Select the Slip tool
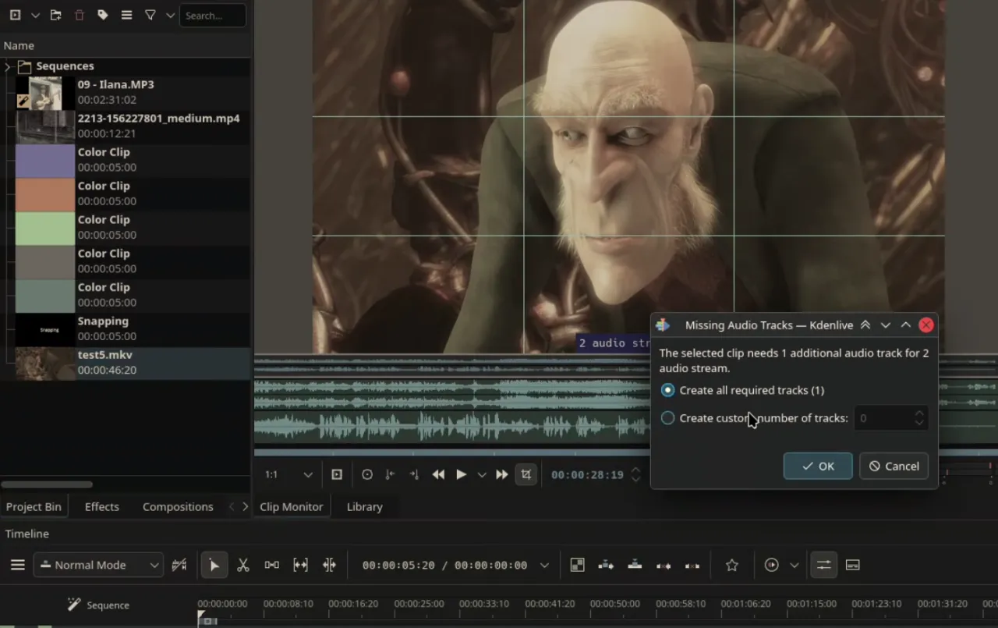 click(x=300, y=565)
